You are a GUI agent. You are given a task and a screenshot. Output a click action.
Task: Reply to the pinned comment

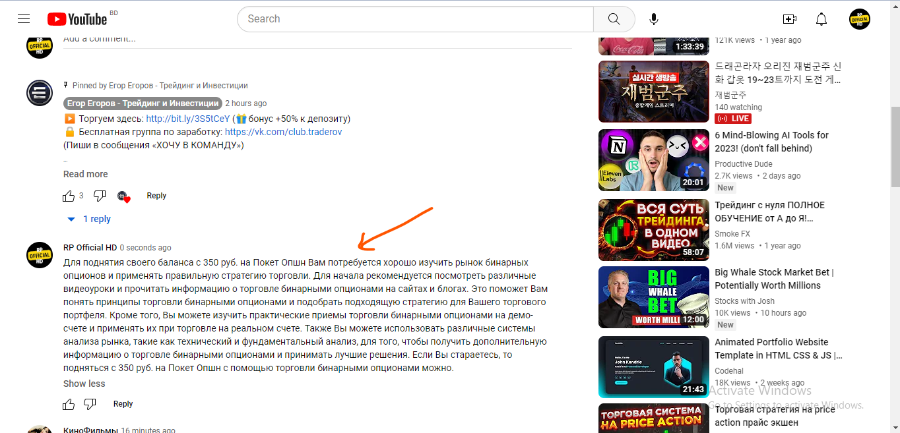click(156, 196)
